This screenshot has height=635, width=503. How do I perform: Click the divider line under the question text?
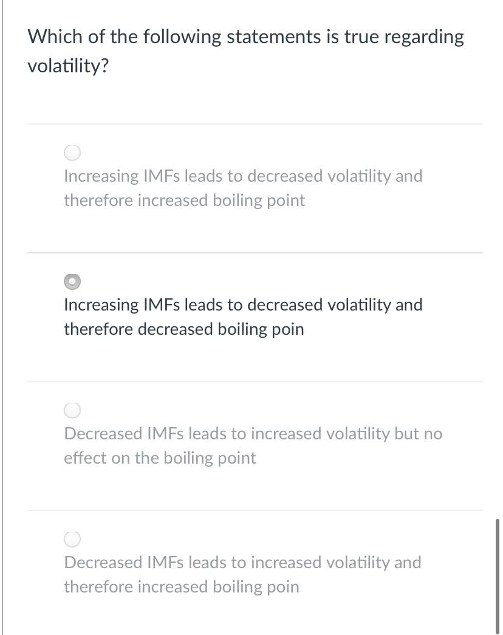pyautogui.click(x=255, y=124)
